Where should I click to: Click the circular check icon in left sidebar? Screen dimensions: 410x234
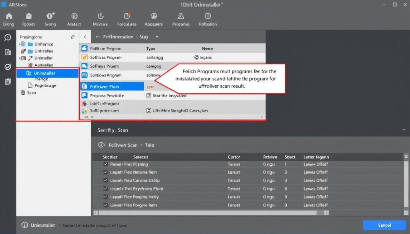(x=8, y=67)
